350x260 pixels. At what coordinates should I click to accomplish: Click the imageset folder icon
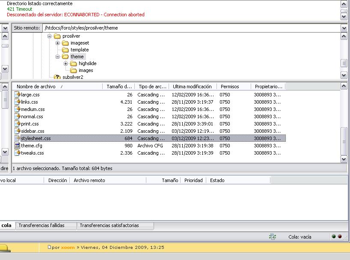(x=65, y=43)
